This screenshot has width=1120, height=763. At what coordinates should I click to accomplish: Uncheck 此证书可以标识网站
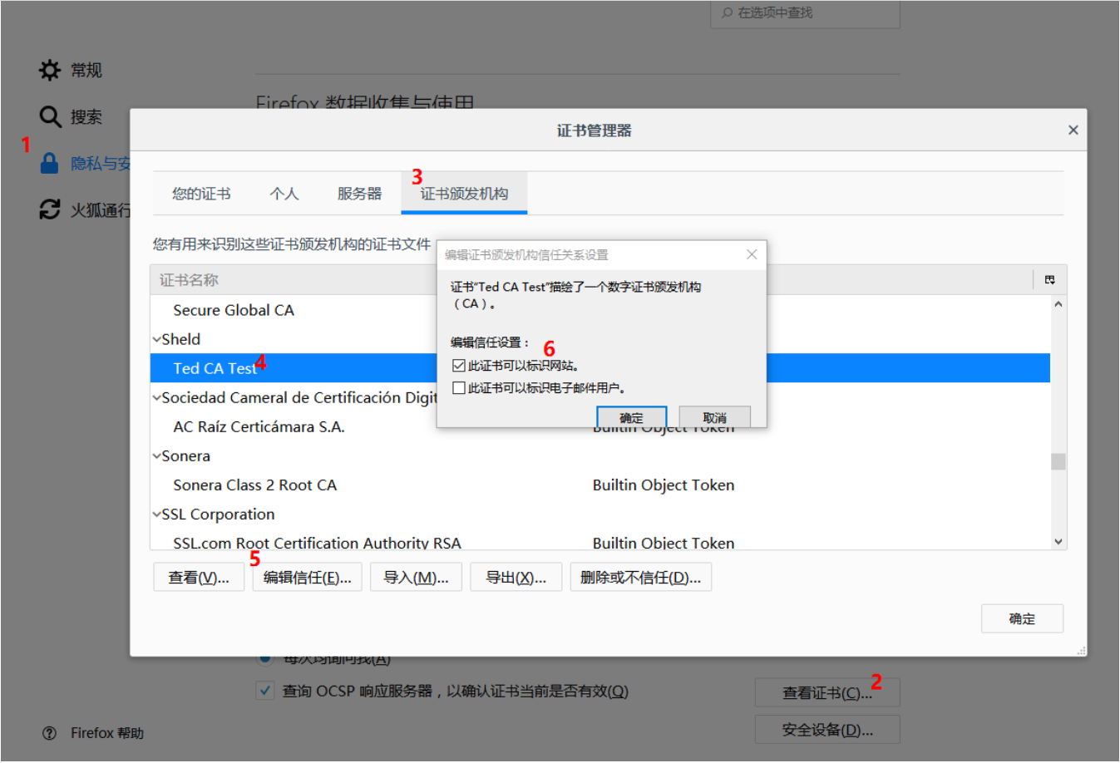(459, 364)
